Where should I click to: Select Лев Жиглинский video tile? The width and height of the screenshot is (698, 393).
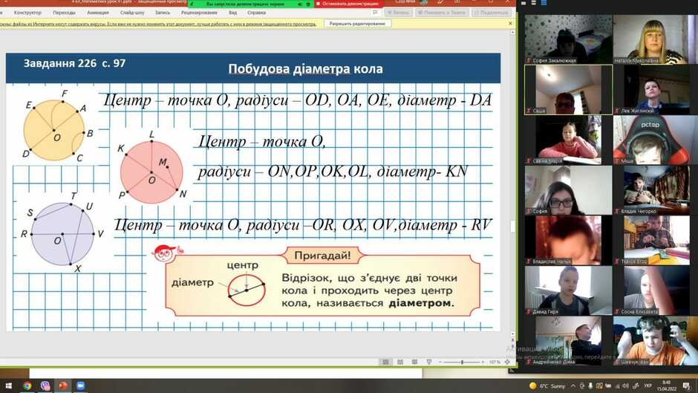[655, 90]
